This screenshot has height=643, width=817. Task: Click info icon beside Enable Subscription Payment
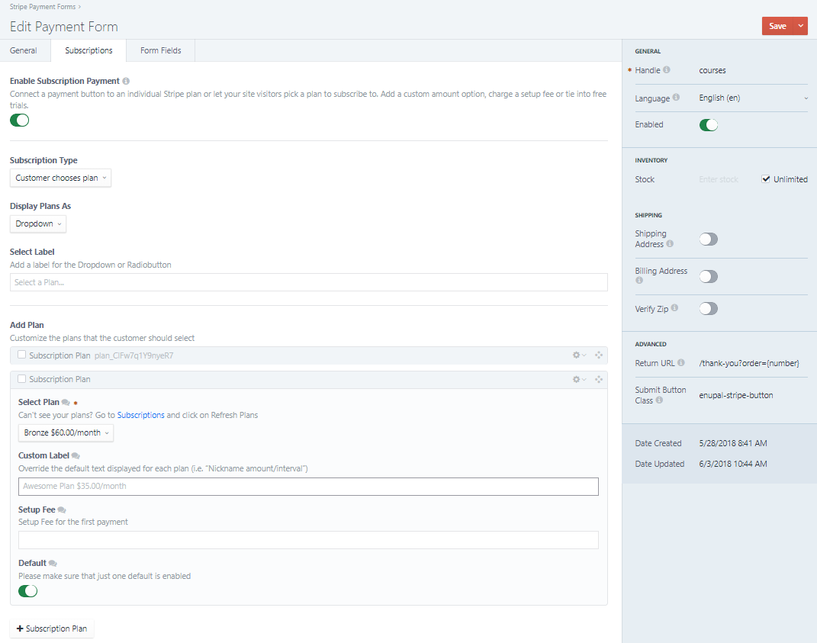(126, 82)
